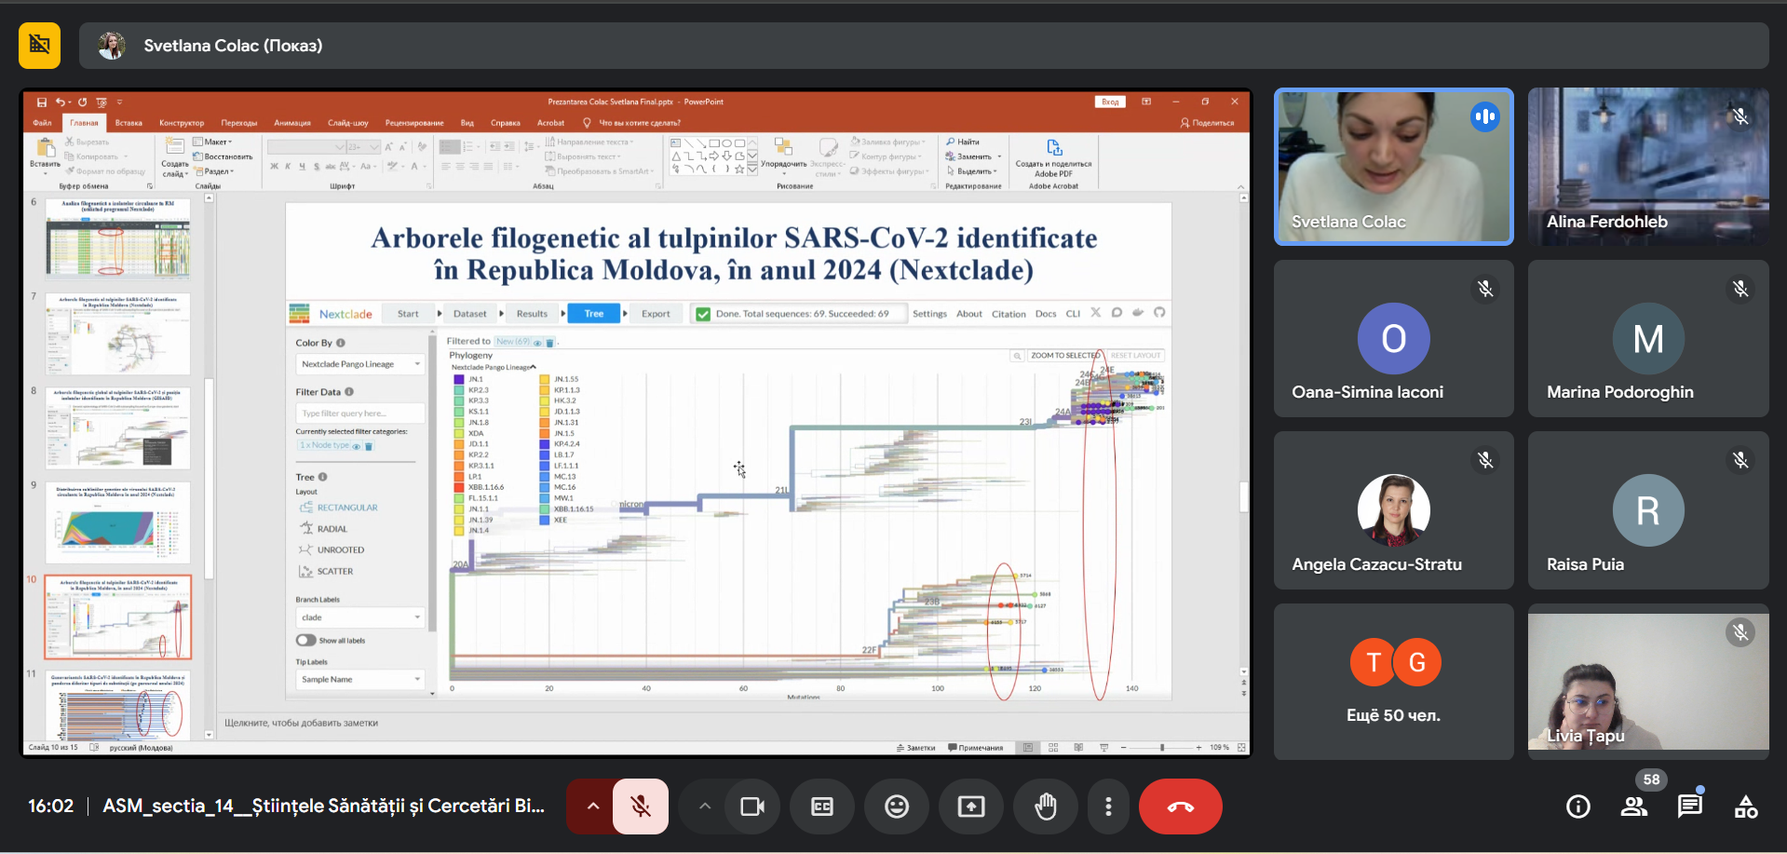
Task: Toggle your microphone mute button
Action: 641,807
